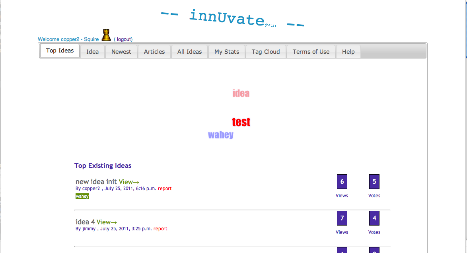Open View link for 'idea 4'
The image size is (467, 253).
pos(107,222)
